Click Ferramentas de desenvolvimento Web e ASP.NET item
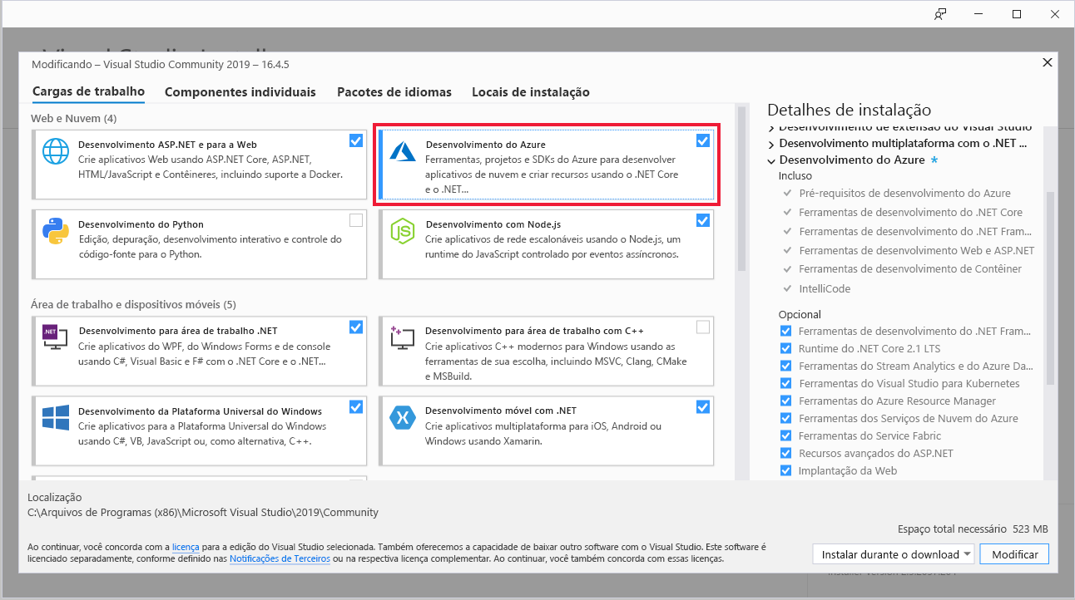Viewport: 1075px width, 600px height. tap(917, 250)
